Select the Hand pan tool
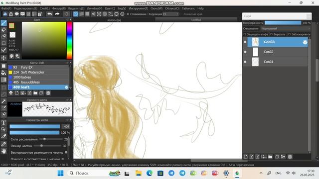319x179 pixels. [x=3, y=151]
